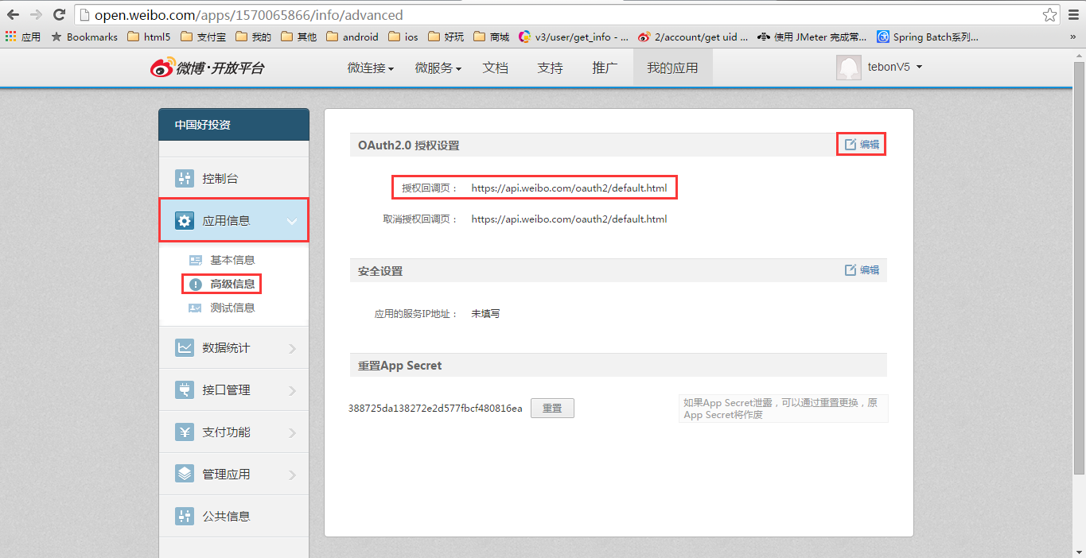Click 支付功能 yen icon
1086x558 pixels.
coord(185,432)
